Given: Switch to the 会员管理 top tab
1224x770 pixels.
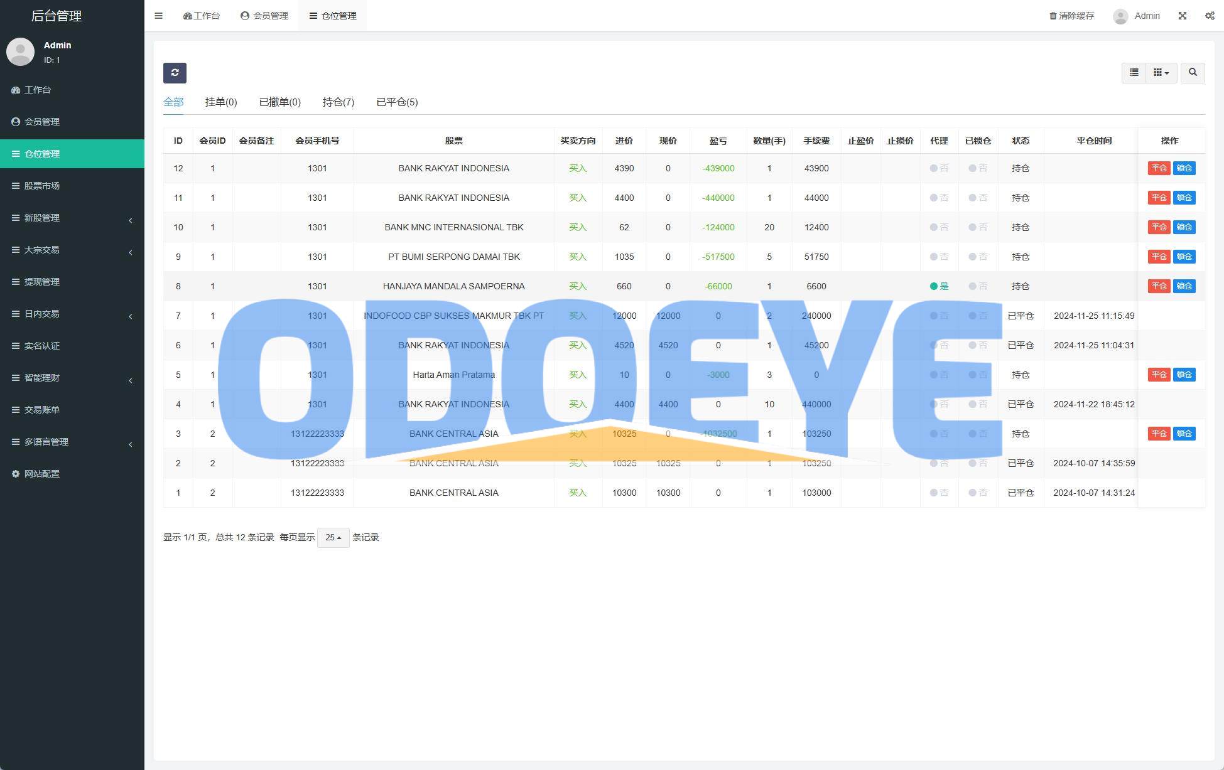Looking at the screenshot, I should [x=264, y=16].
